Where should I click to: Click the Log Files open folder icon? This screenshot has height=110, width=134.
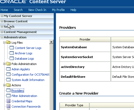coord(8,42)
